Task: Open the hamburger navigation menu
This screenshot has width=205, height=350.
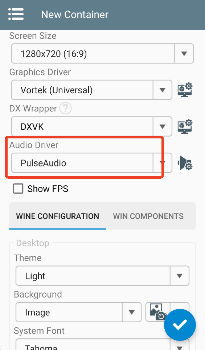Action: point(16,14)
